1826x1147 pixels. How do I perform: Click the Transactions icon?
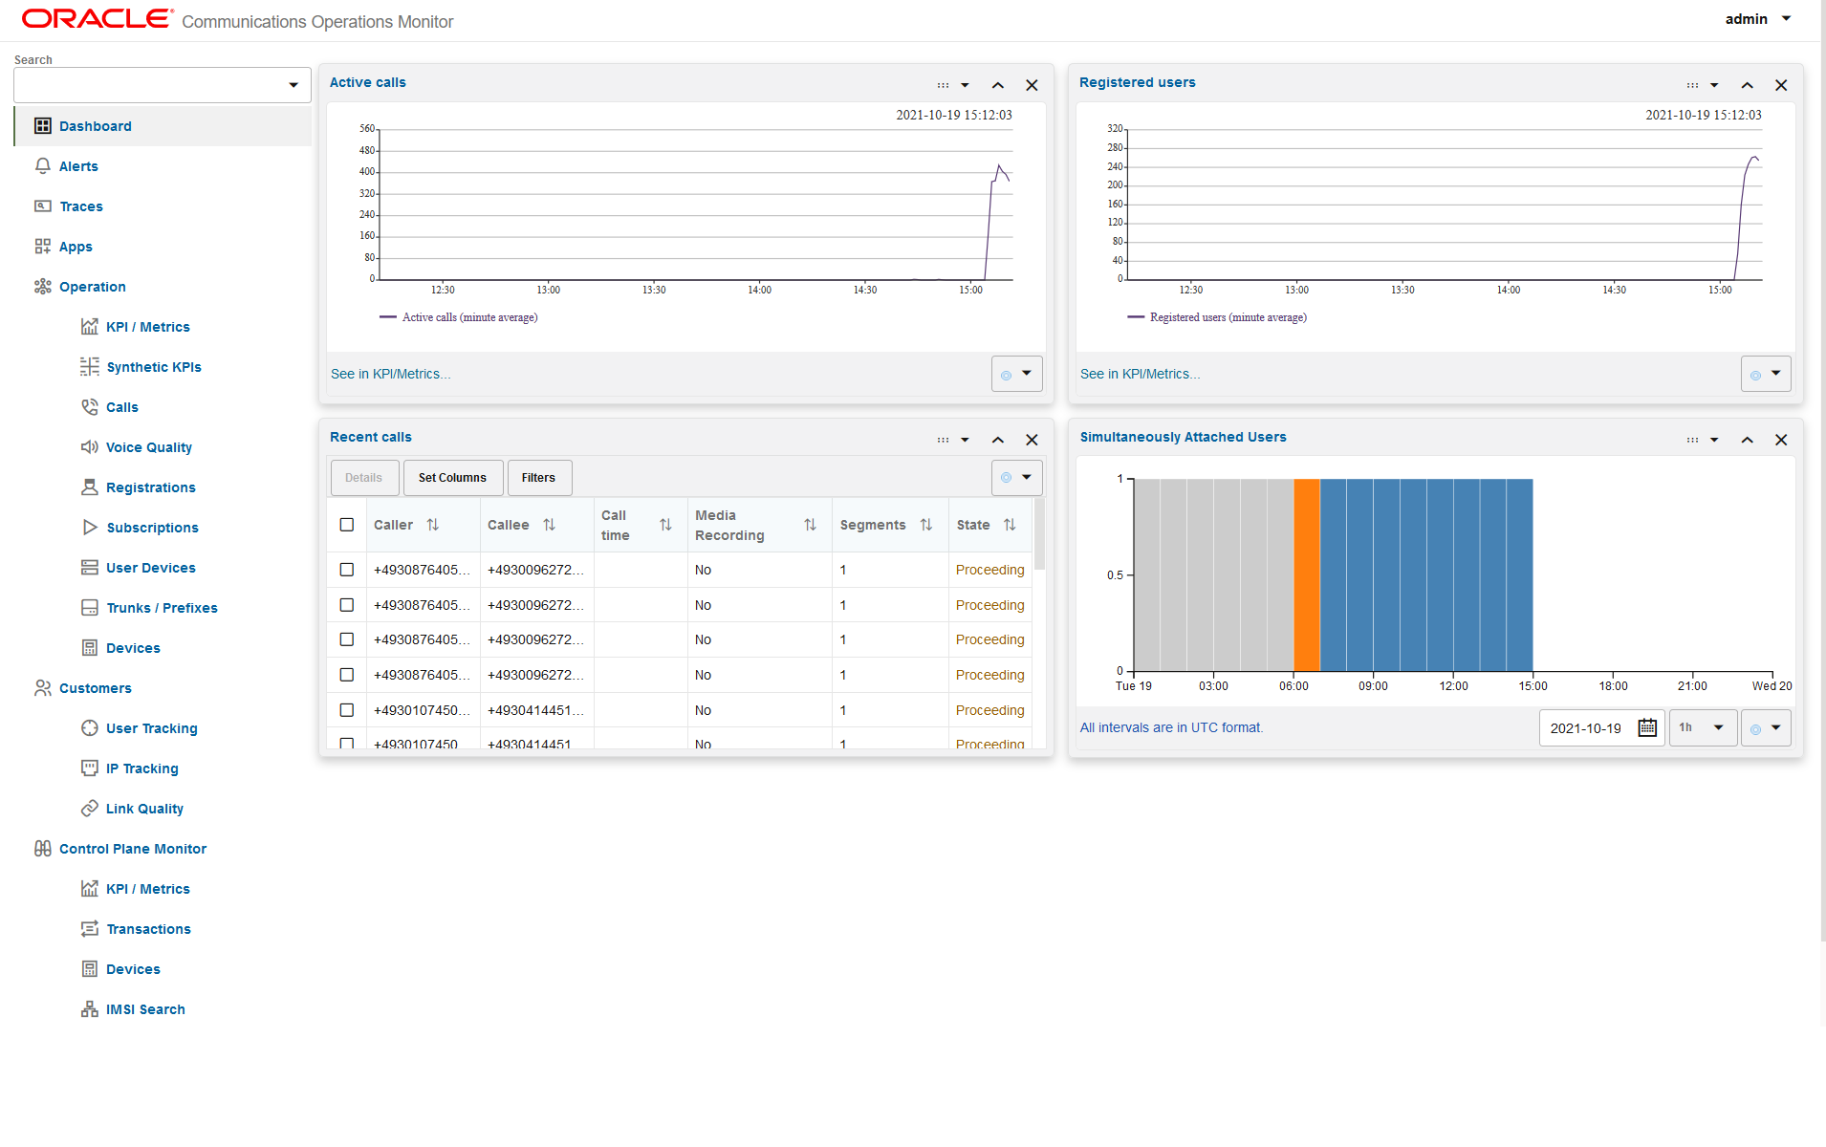pyautogui.click(x=89, y=929)
